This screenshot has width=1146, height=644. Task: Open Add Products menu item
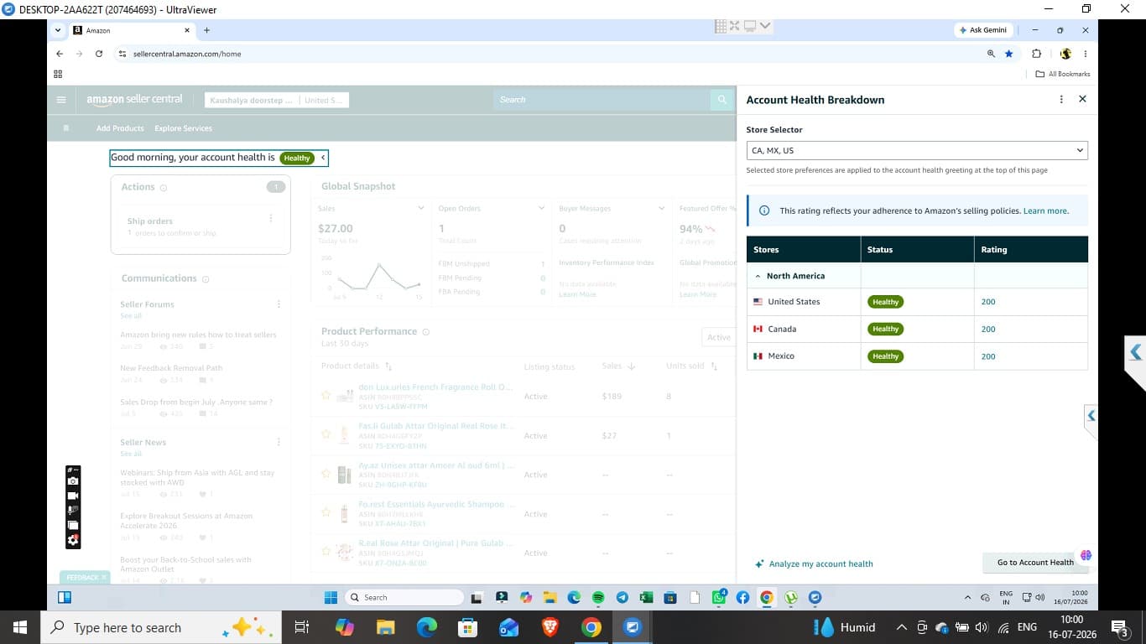[120, 128]
